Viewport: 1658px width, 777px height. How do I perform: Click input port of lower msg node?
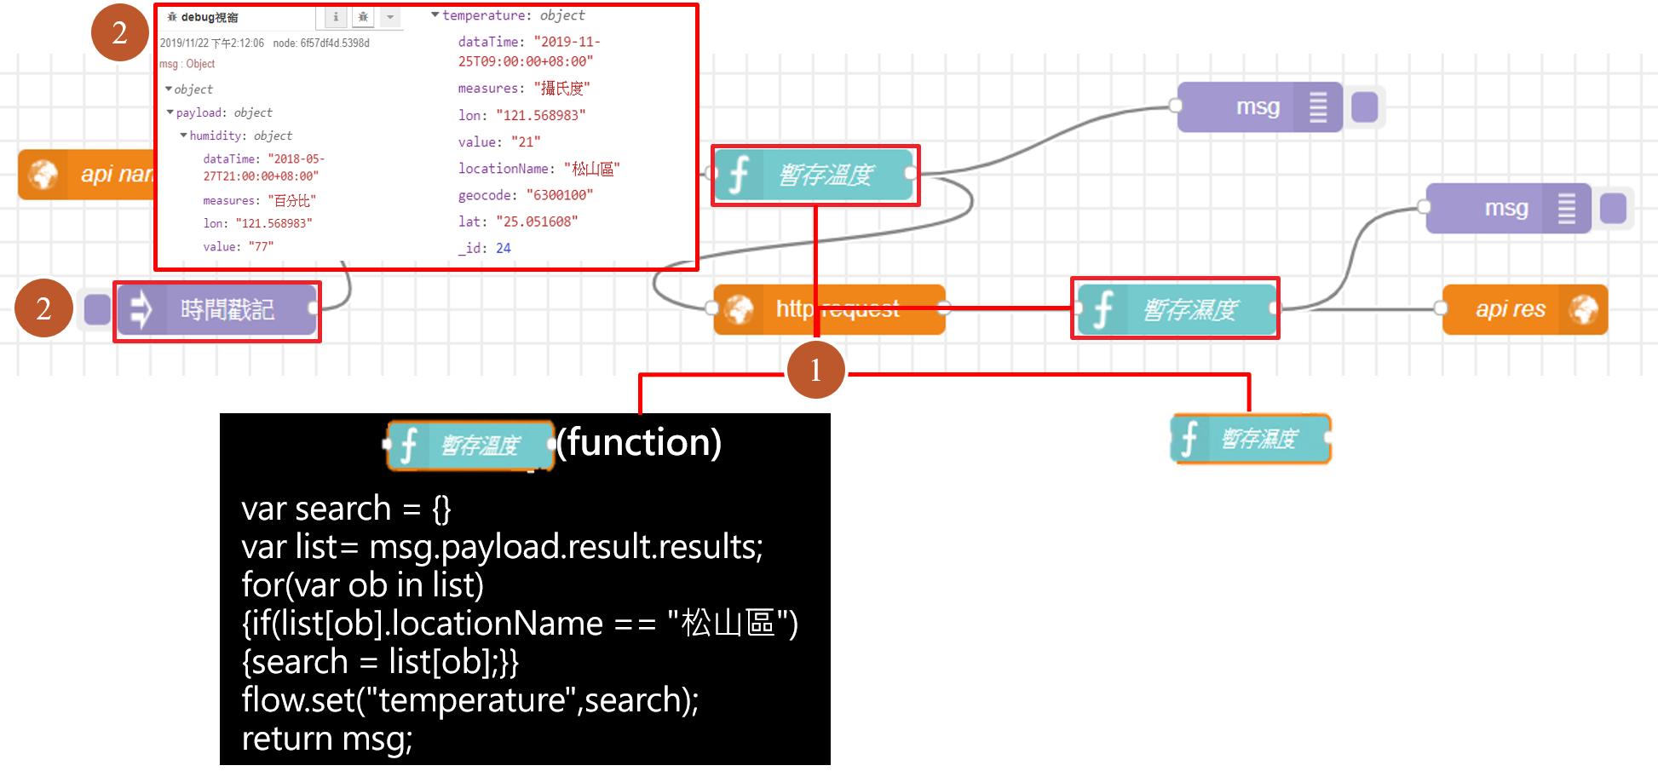point(1425,207)
